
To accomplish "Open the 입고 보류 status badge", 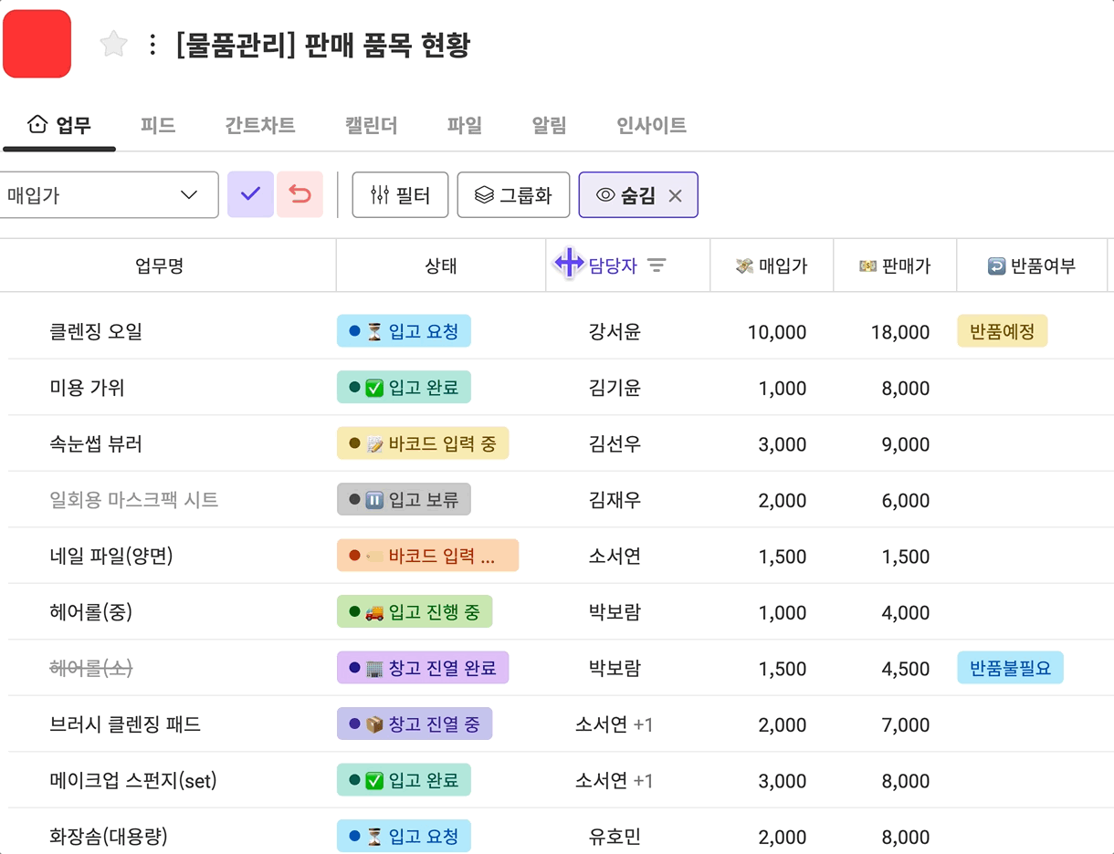I will click(404, 500).
